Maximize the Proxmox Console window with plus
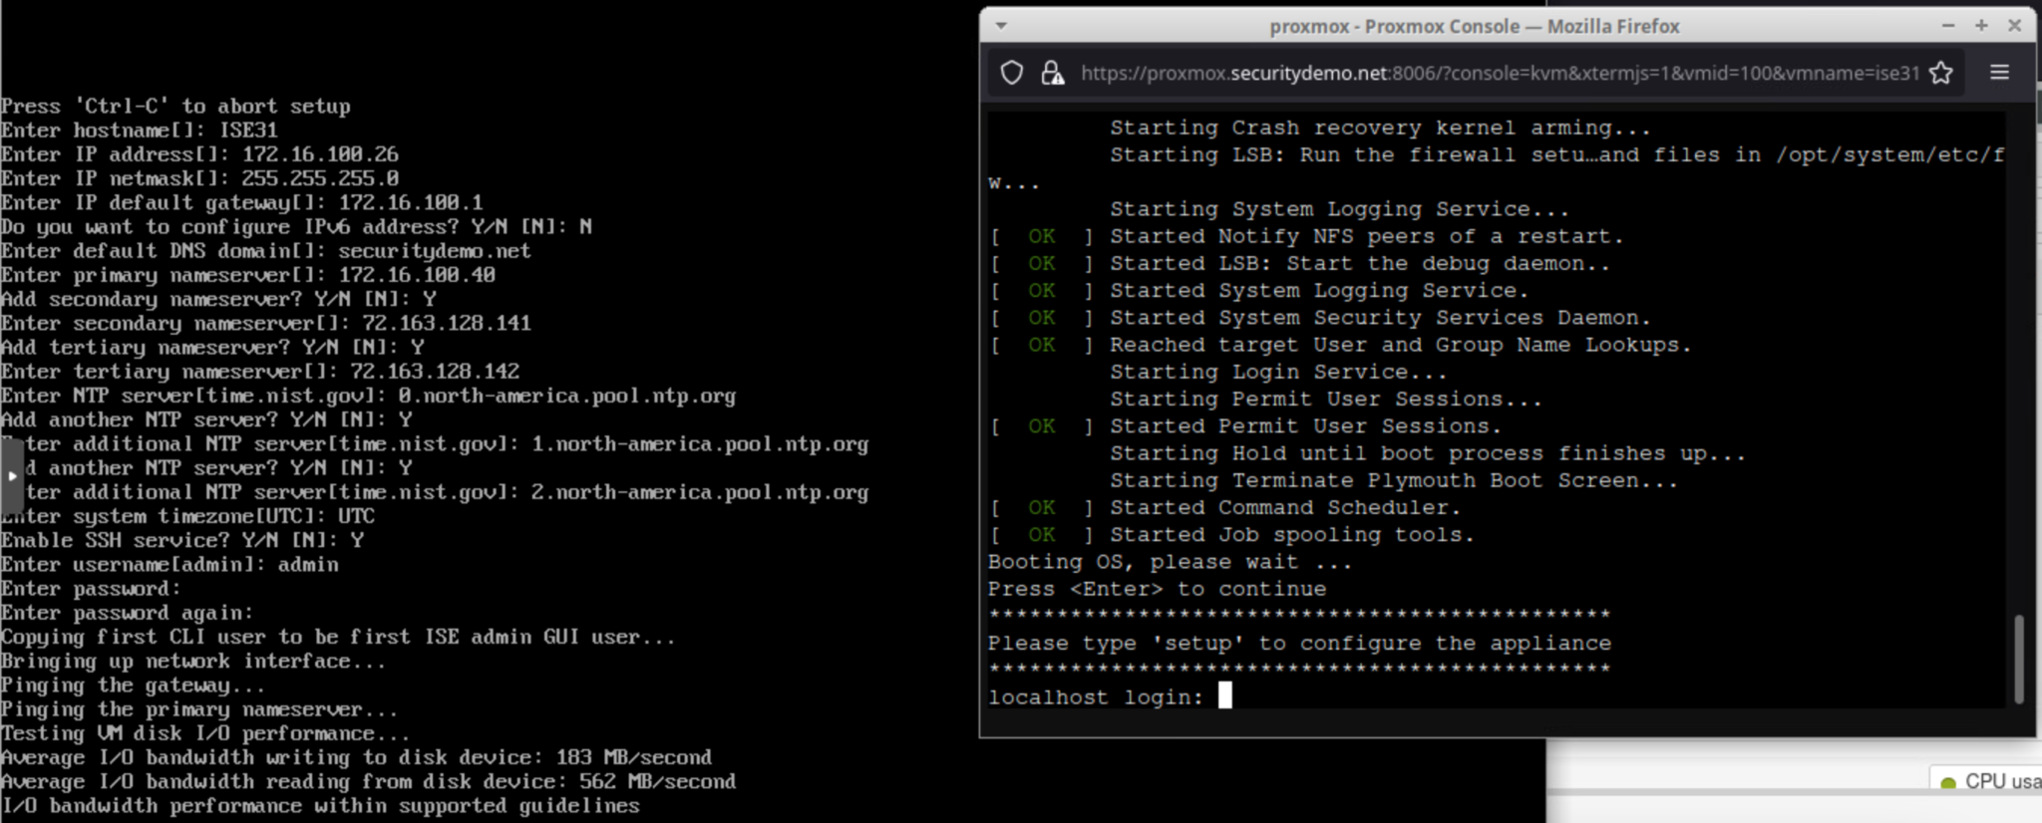Image resolution: width=2042 pixels, height=823 pixels. pyautogui.click(x=1981, y=26)
